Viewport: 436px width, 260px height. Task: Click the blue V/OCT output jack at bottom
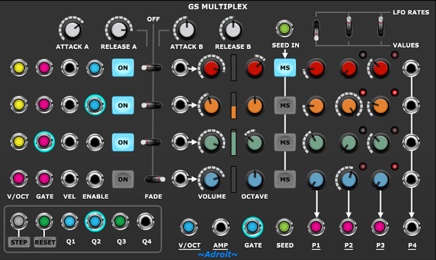189,227
